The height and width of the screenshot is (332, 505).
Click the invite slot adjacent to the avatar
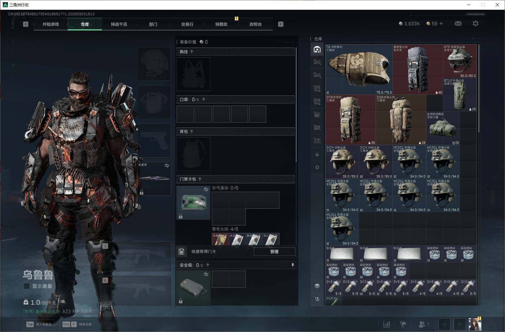point(460,324)
